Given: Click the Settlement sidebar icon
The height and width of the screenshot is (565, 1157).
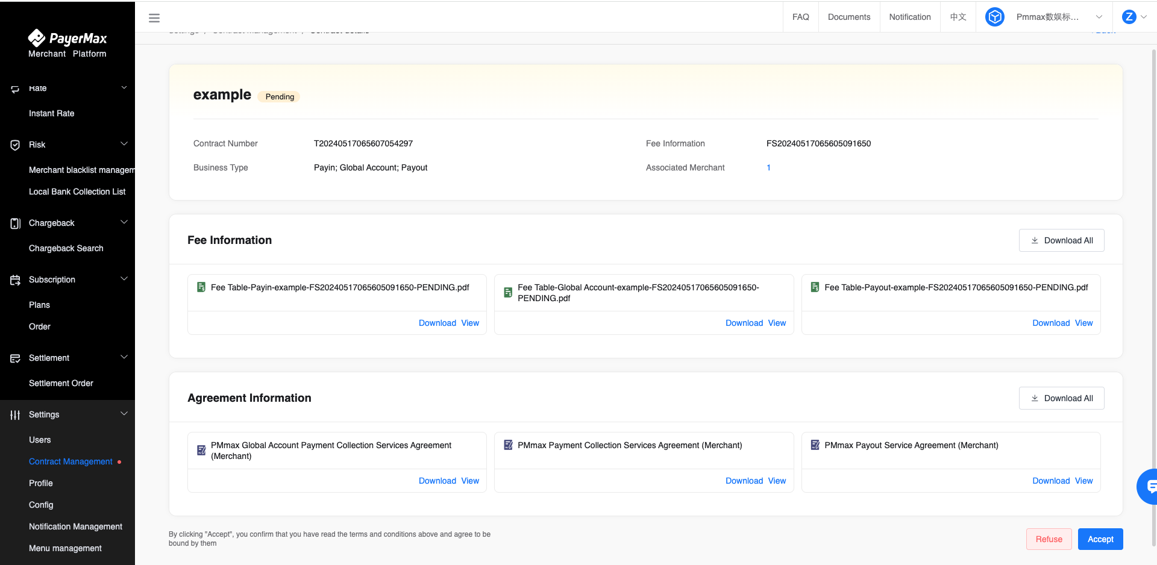Looking at the screenshot, I should coord(15,358).
